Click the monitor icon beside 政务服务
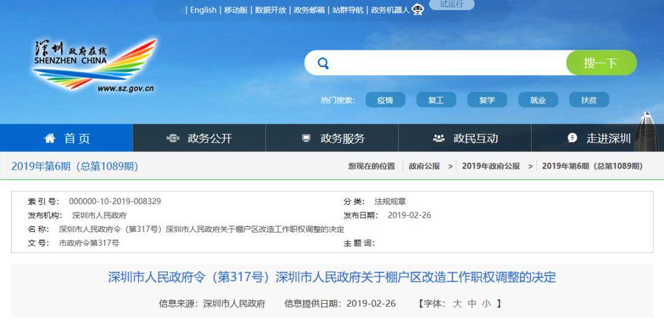 coord(306,138)
